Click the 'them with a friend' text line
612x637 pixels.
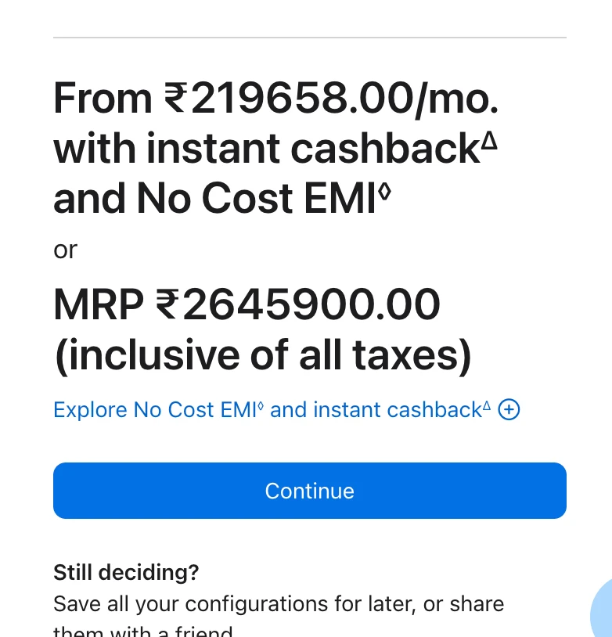click(x=142, y=631)
